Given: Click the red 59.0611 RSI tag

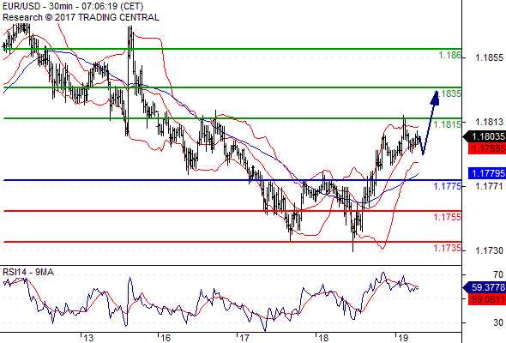Looking at the screenshot, I should tap(487, 299).
